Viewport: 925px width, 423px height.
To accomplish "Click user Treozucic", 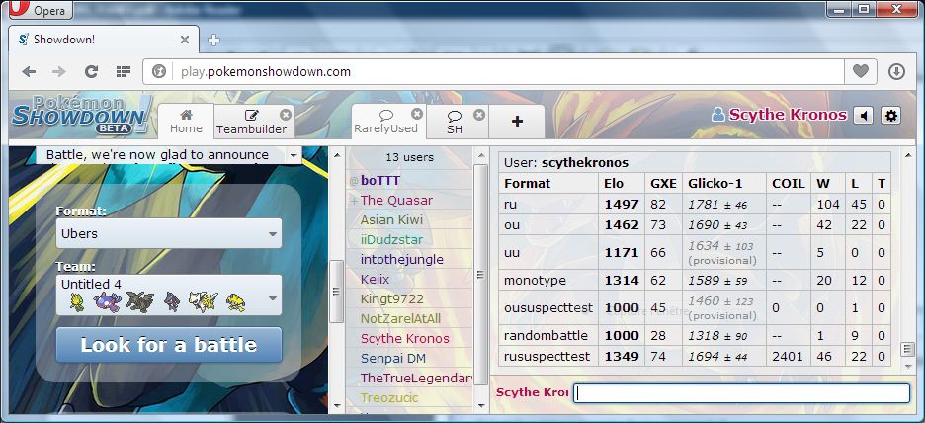I will (389, 397).
